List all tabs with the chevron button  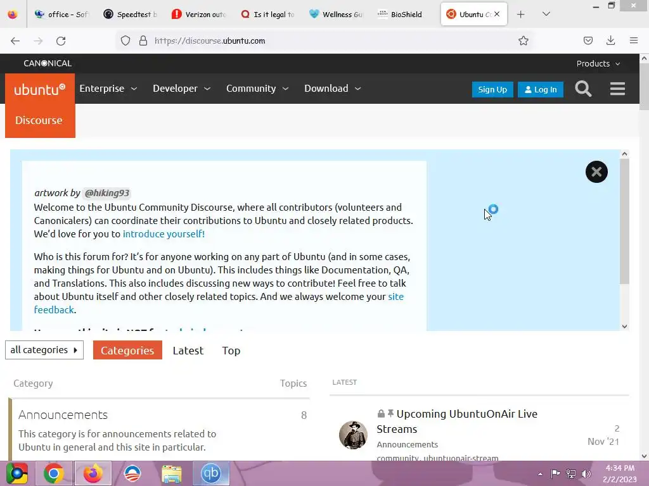[546, 14]
